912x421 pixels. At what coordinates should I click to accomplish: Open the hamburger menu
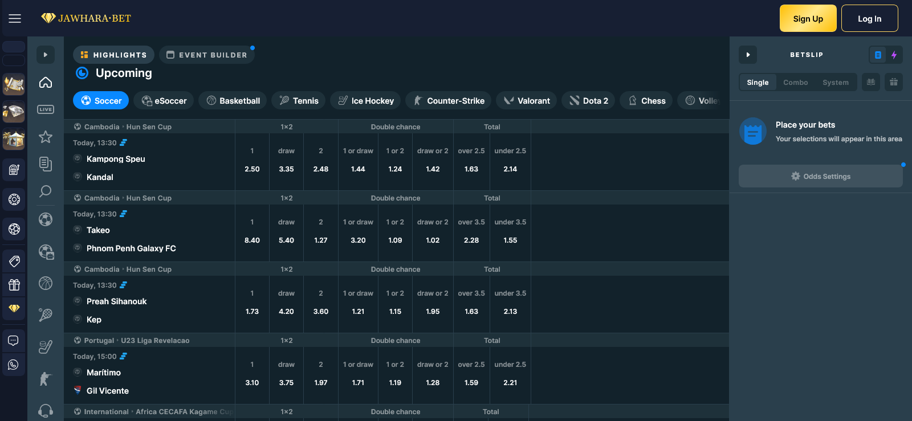[15, 19]
